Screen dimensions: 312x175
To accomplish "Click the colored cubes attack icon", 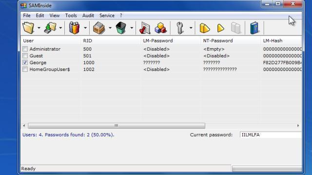I will click(x=160, y=28).
